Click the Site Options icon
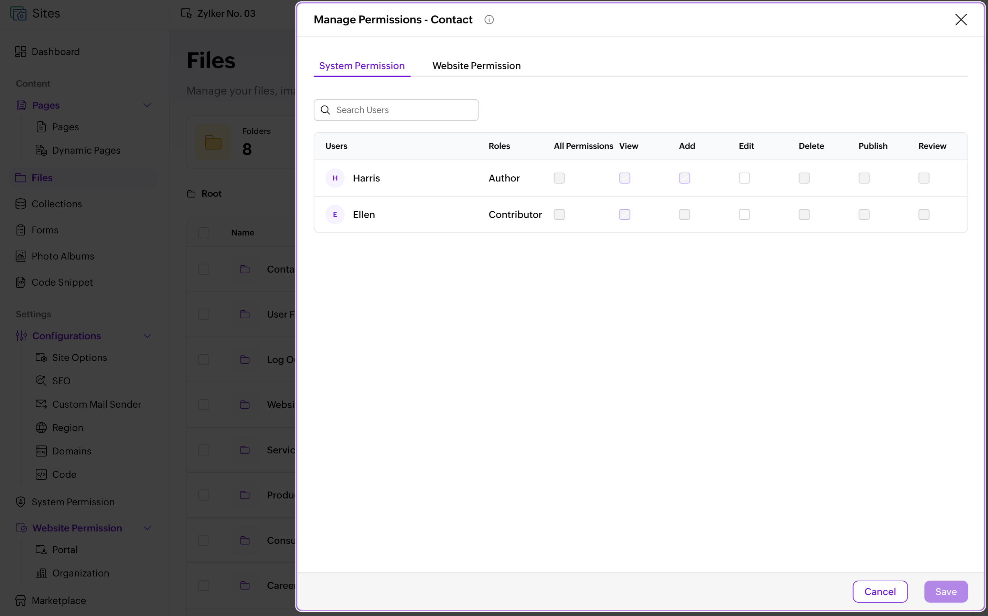 click(41, 357)
